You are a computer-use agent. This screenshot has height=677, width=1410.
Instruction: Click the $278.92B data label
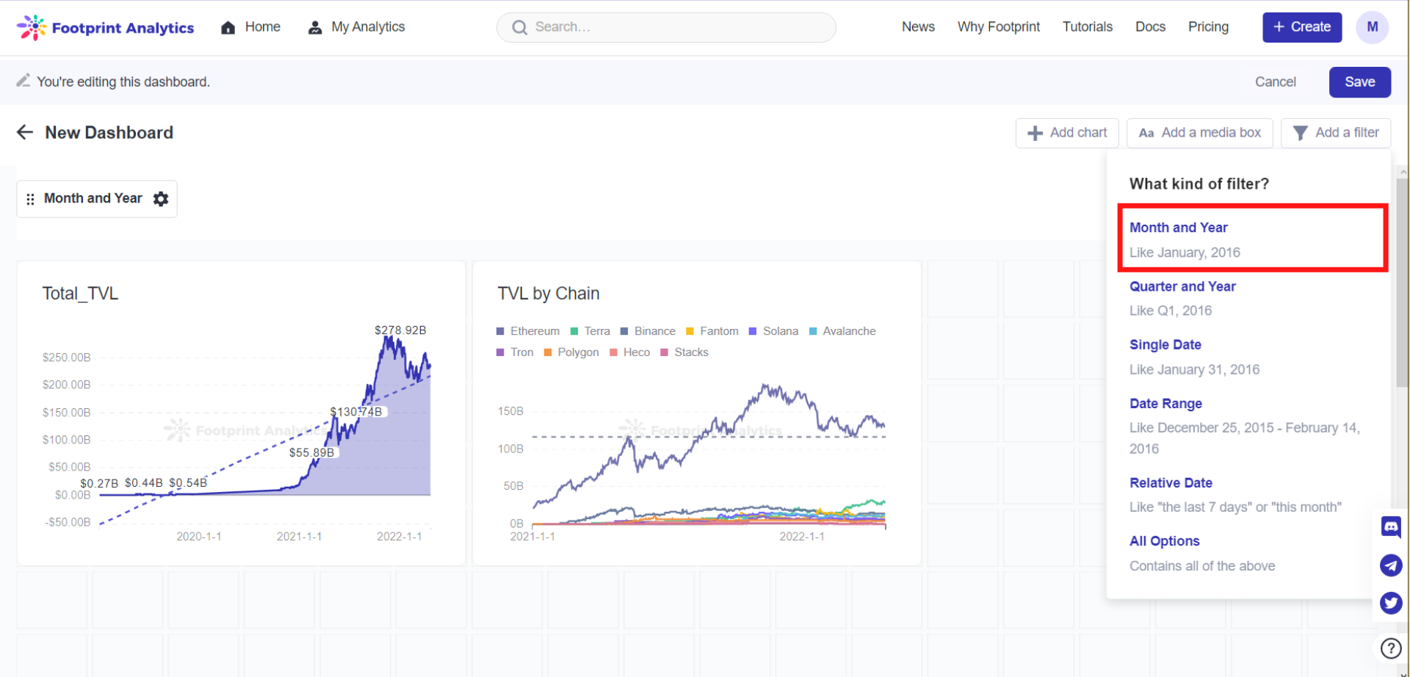400,330
